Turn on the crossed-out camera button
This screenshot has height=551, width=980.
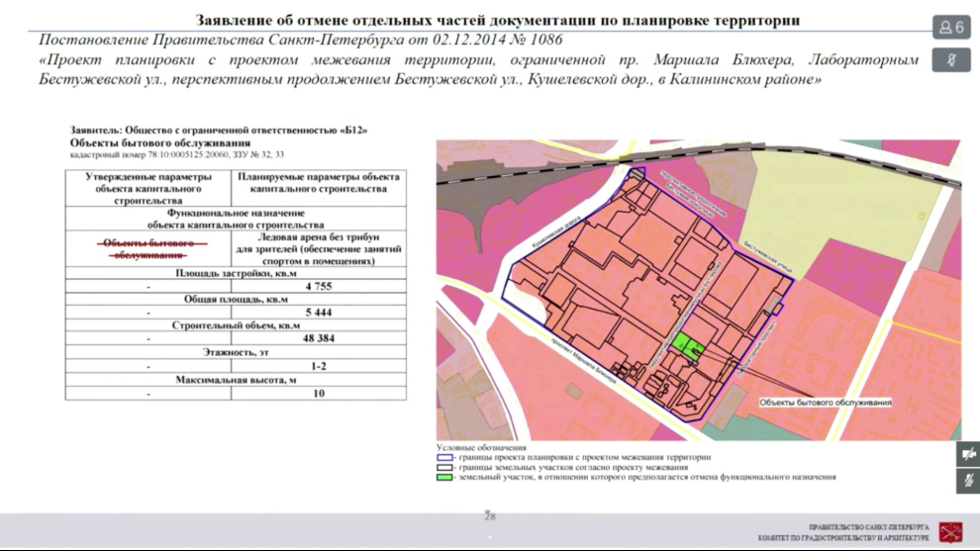(968, 454)
